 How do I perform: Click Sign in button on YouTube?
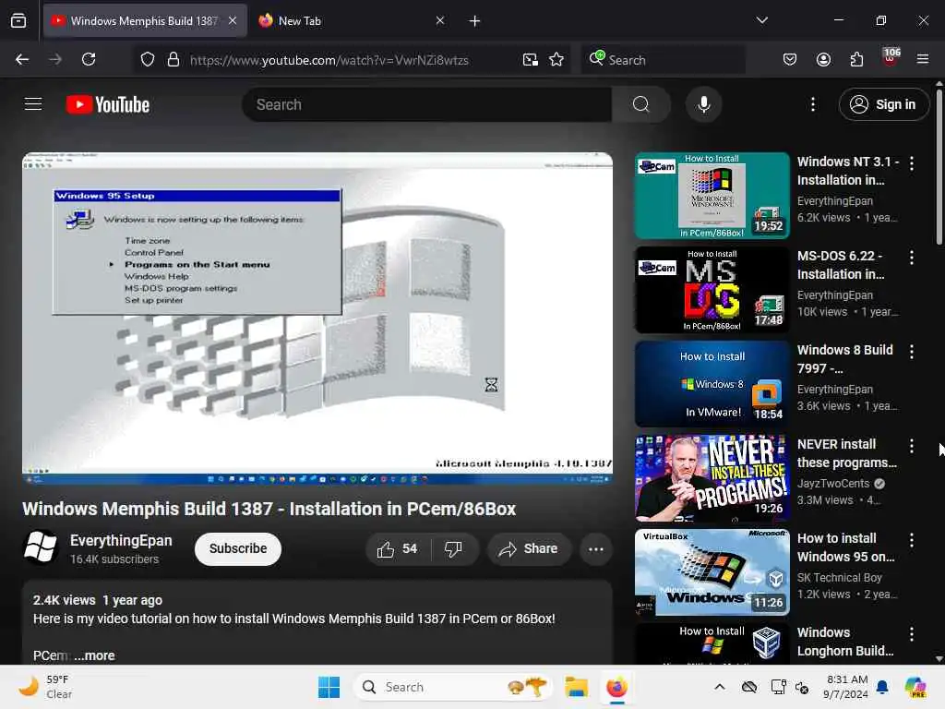click(x=883, y=104)
